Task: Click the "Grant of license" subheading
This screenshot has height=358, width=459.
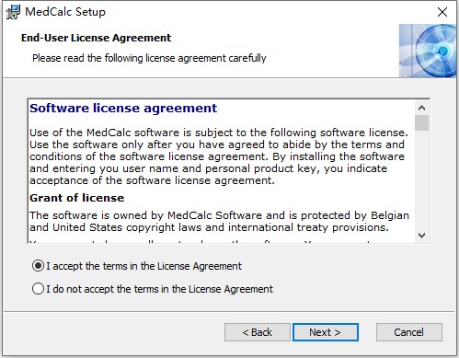Action: coord(77,198)
